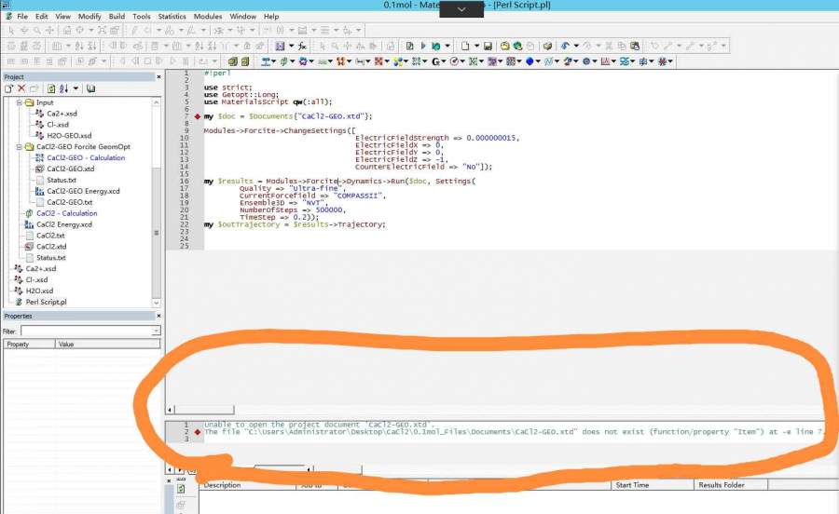This screenshot has width=839, height=514.
Task: Select CaCl2-GEO.xtd in the project tree
Action: (70, 169)
